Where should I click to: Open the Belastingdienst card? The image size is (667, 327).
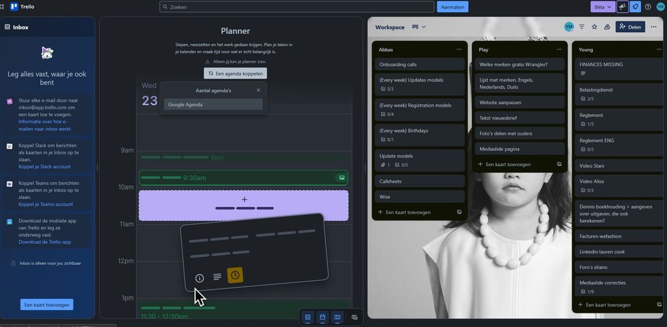pos(620,94)
